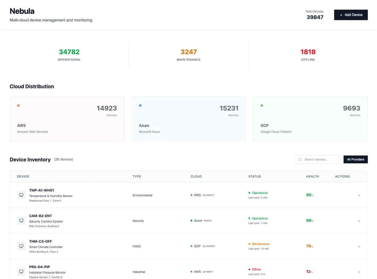Click the GCP us-central1 cloud cell
Viewport: 377px width, 279px height.
[x=203, y=246]
